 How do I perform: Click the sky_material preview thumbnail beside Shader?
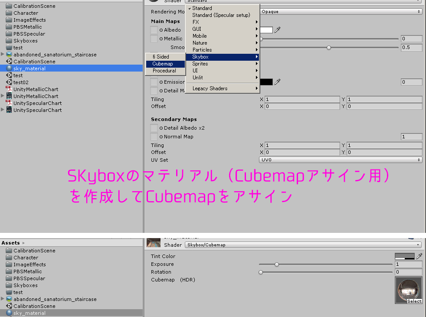154,242
